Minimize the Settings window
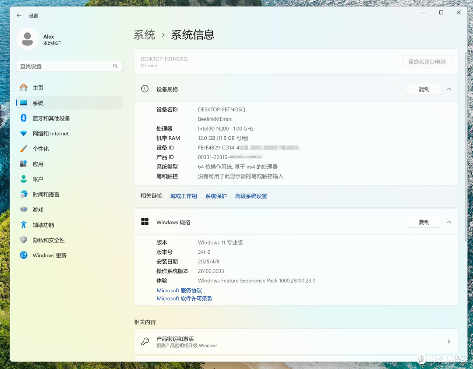 point(424,12)
